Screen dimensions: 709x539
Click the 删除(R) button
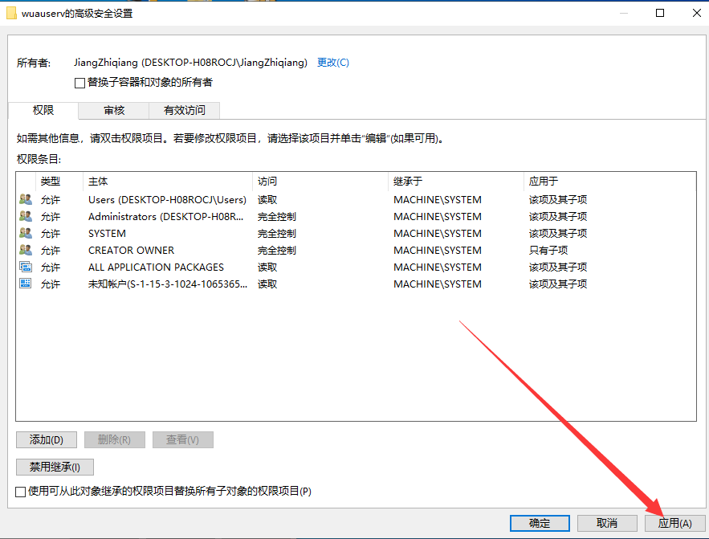click(114, 439)
